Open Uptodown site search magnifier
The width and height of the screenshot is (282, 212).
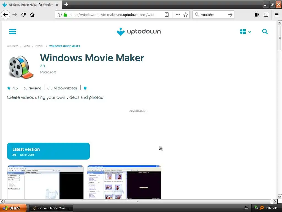(265, 31)
